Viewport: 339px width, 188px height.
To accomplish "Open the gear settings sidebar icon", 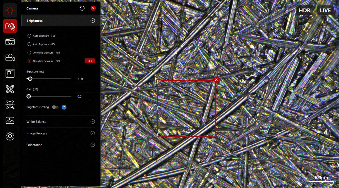I will (10, 136).
